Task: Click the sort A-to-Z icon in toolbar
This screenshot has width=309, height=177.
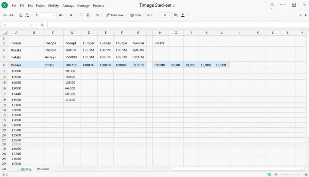Action: 176,15
